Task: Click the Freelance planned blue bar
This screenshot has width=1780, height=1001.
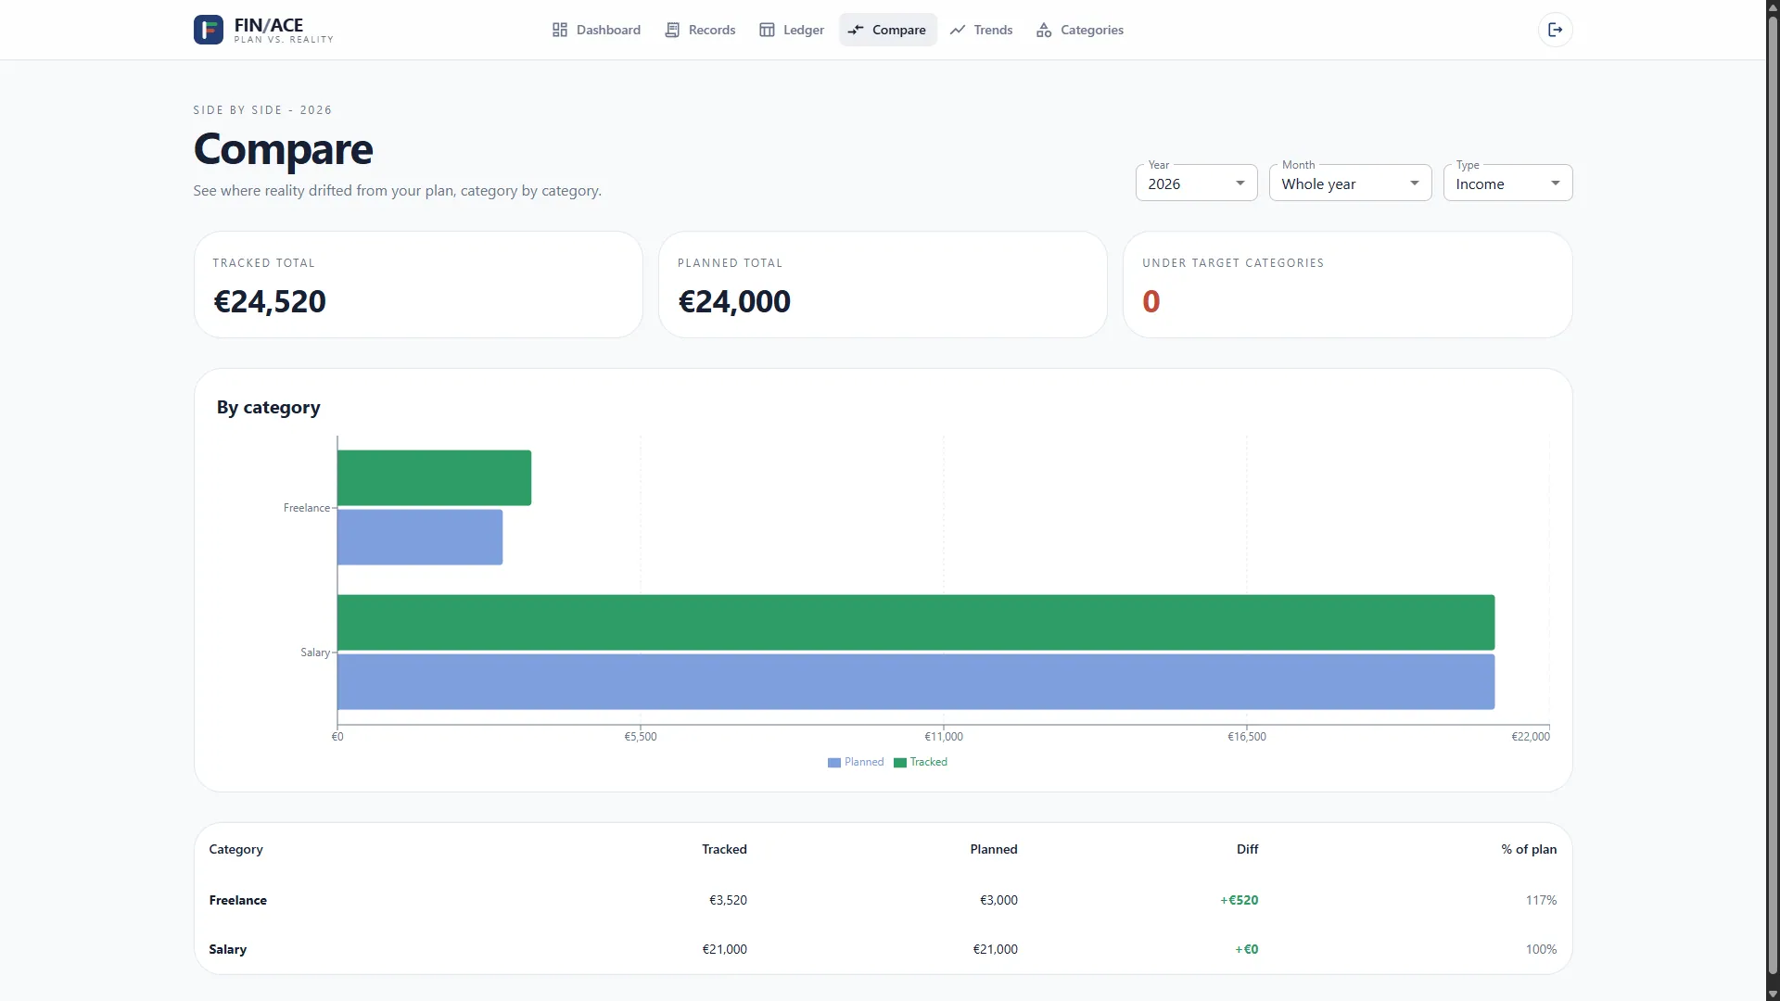Action: tap(420, 537)
